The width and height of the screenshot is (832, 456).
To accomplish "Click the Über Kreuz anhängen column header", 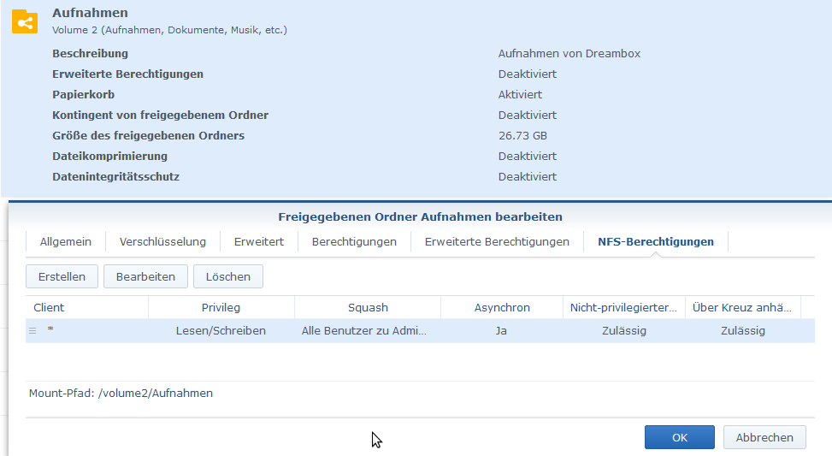I will coord(742,307).
